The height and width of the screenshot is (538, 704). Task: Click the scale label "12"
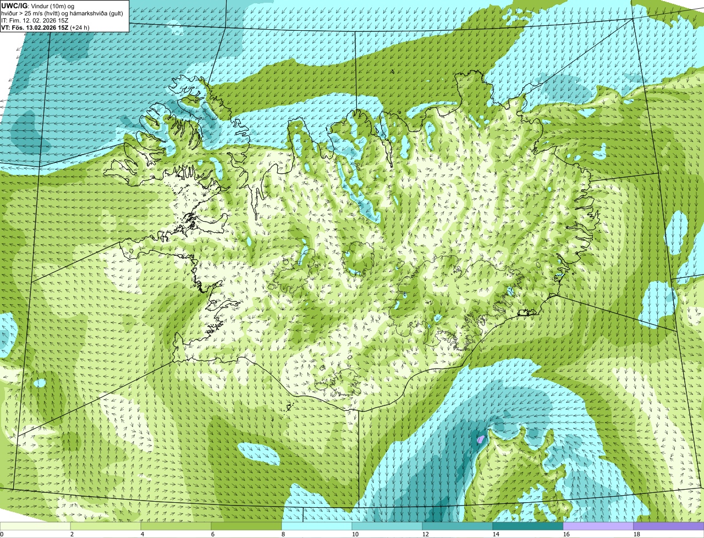tap(426, 534)
